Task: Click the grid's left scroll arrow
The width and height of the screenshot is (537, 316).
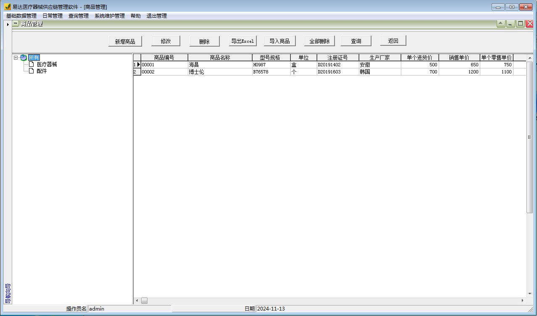Action: point(137,300)
